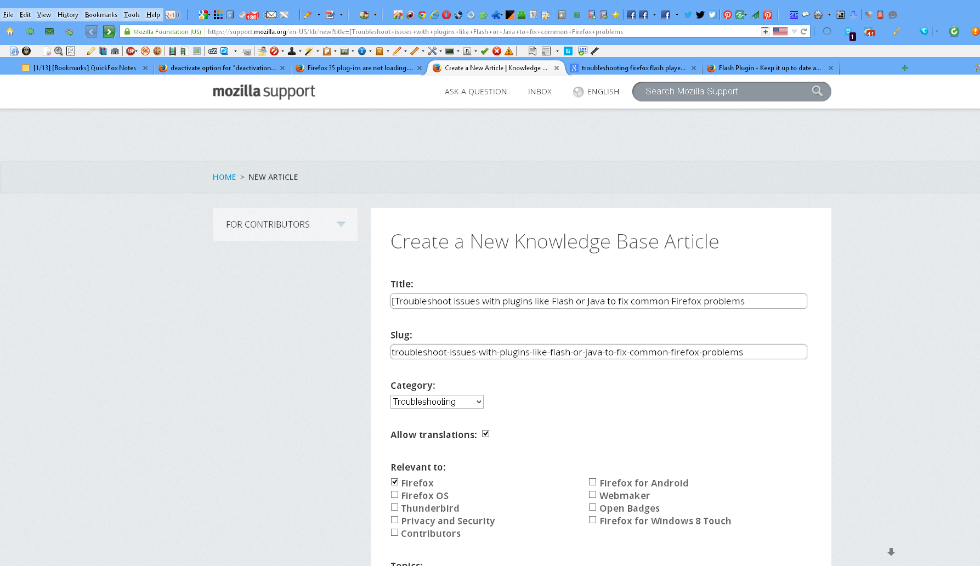Check the Firefox for Android checkbox
This screenshot has width=980, height=566.
tap(592, 482)
